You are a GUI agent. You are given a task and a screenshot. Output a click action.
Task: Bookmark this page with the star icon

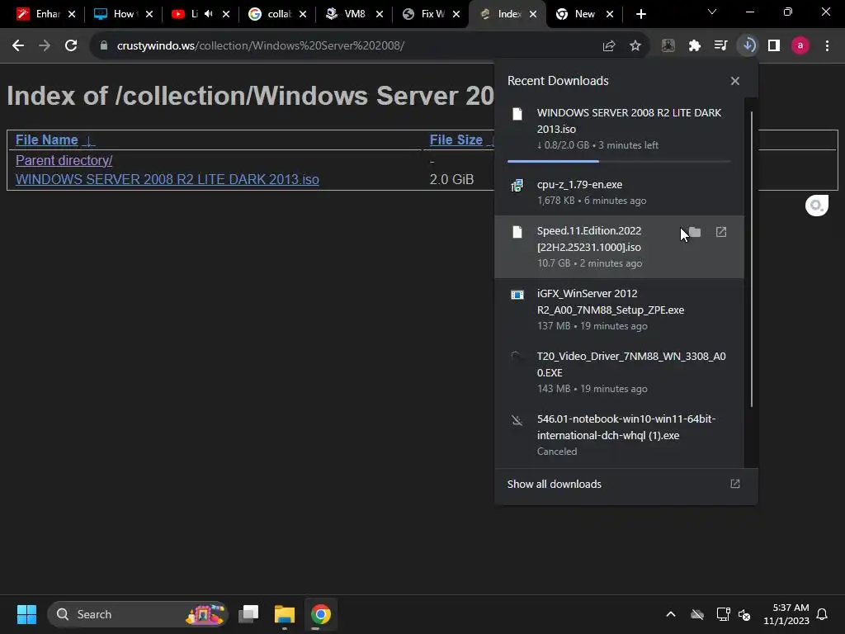click(635, 46)
